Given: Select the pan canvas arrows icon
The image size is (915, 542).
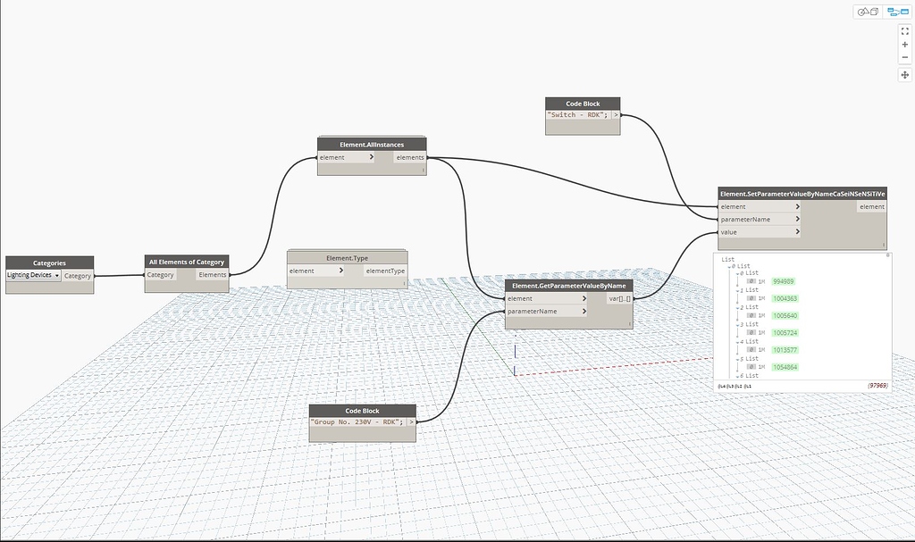Looking at the screenshot, I should click(904, 75).
